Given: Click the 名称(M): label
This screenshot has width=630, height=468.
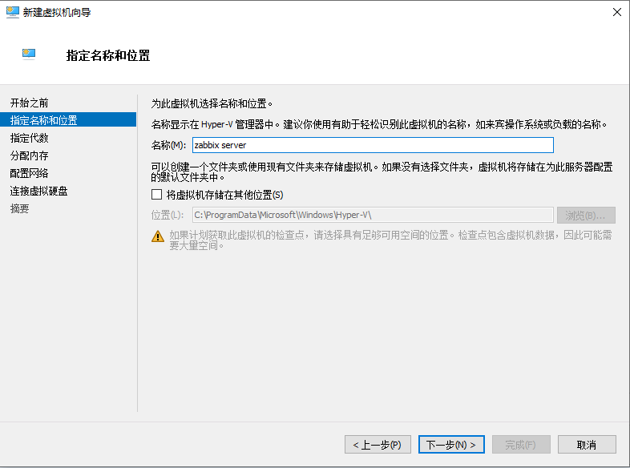Looking at the screenshot, I should click(x=169, y=145).
